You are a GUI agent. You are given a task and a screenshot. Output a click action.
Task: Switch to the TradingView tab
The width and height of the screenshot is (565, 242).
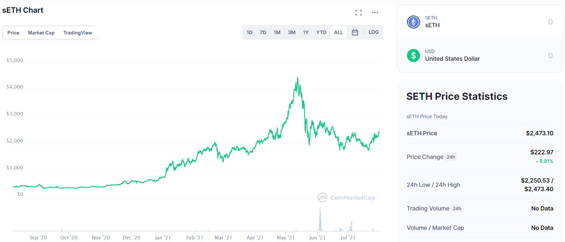[x=78, y=33]
